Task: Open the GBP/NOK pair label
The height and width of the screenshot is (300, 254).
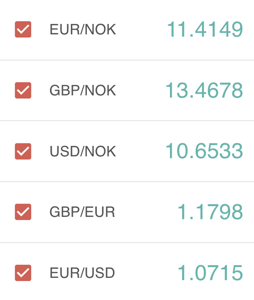Action: coord(83,90)
